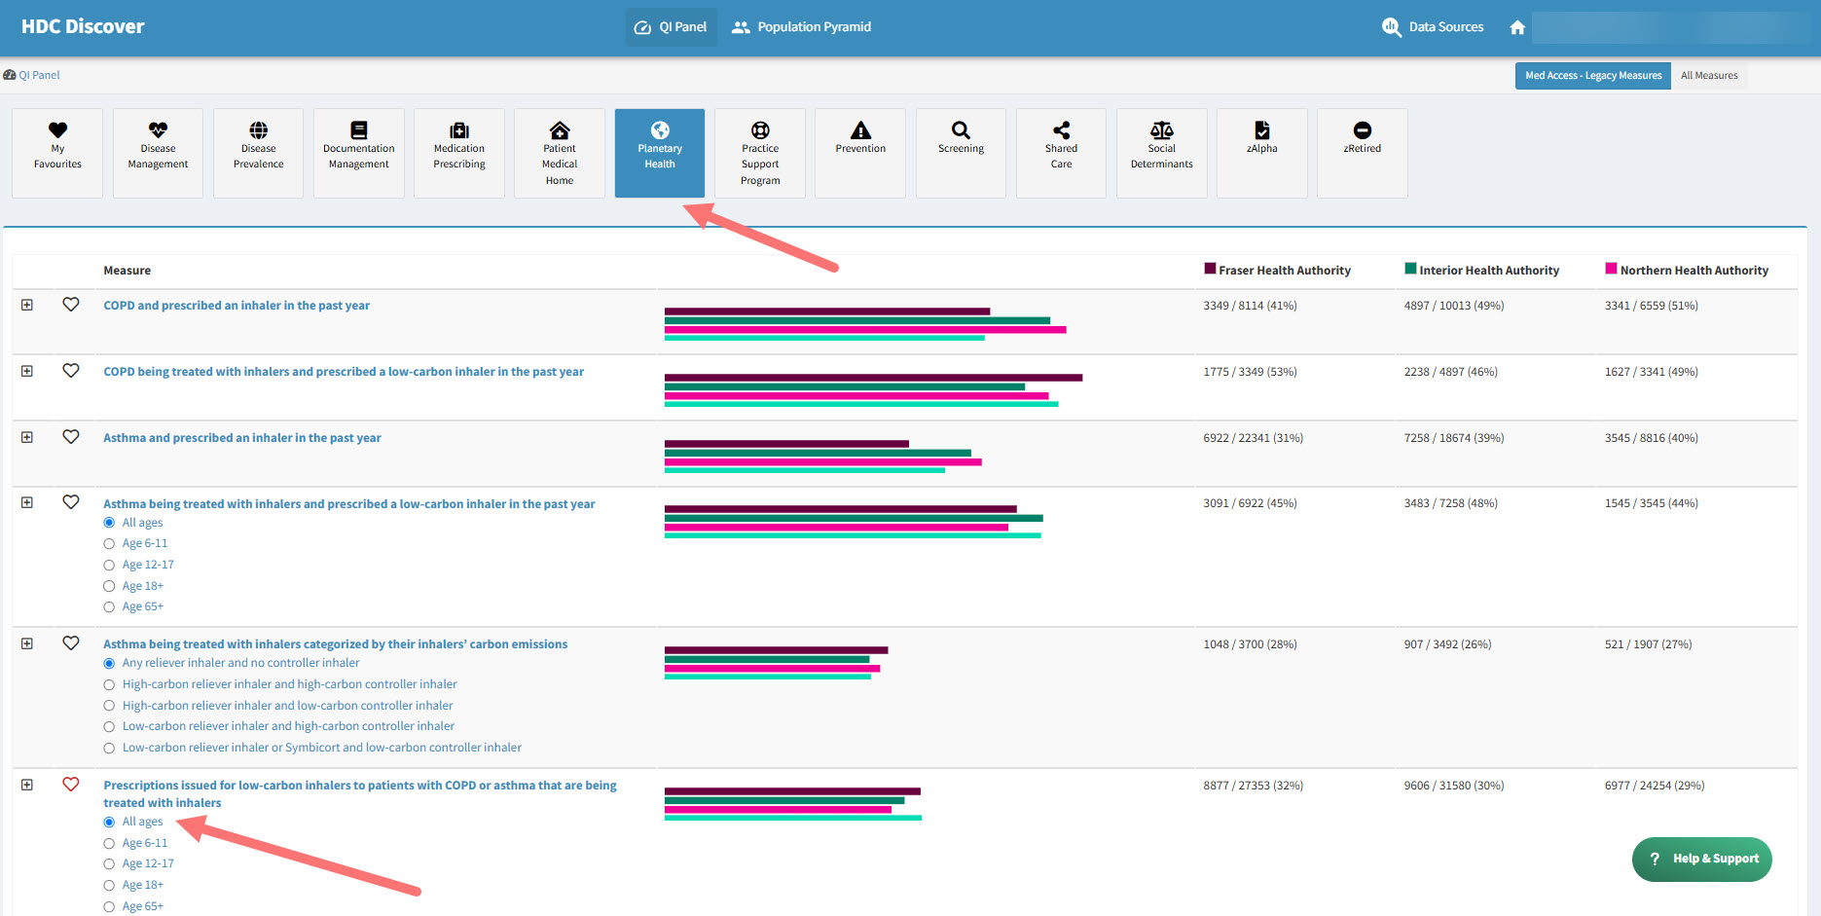Expand the COPD and prescribed inhaler row
Viewport: 1821px width, 916px height.
click(x=27, y=305)
